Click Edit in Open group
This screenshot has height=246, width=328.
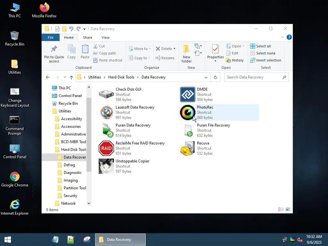(233, 53)
